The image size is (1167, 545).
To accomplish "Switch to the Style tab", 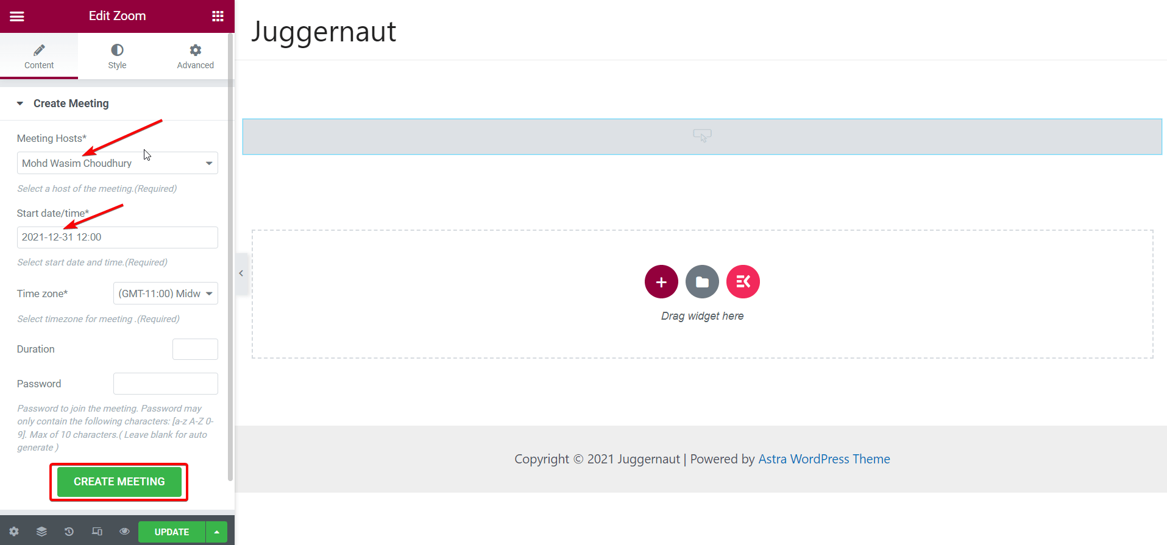I will (117, 55).
